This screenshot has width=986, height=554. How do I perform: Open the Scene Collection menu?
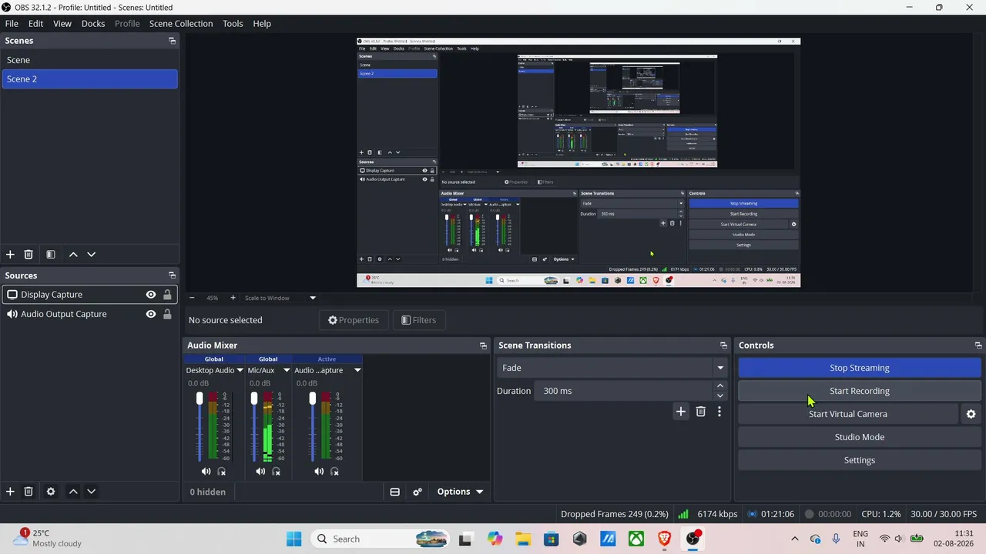click(x=181, y=24)
